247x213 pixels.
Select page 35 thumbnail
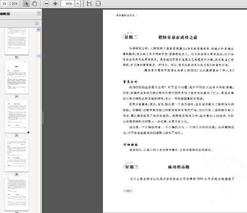(x=17, y=116)
